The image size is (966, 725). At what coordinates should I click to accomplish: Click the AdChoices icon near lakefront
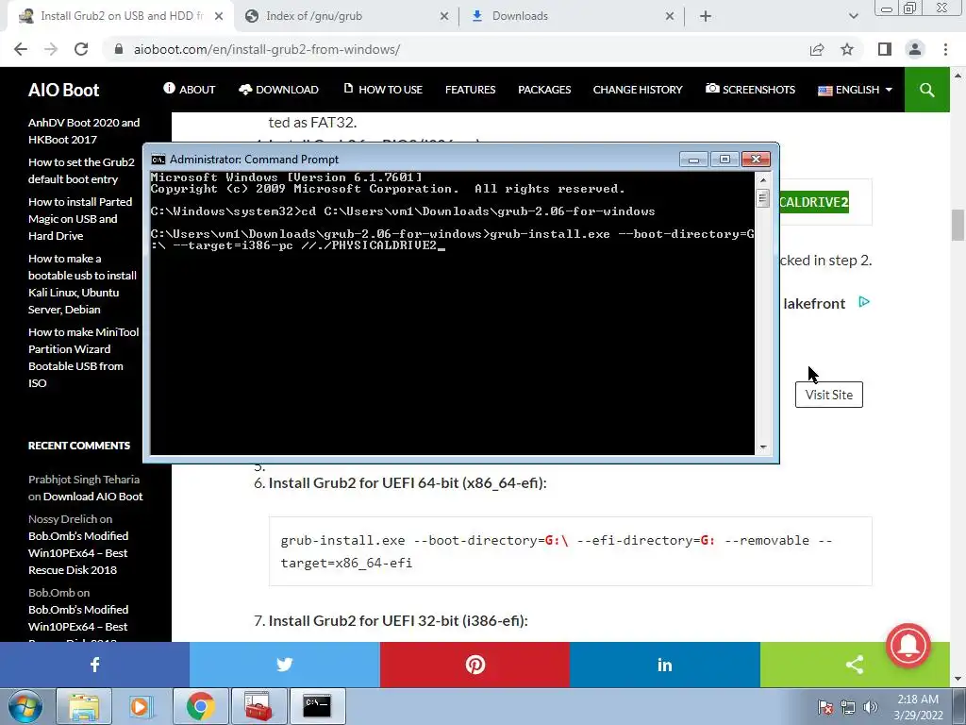click(864, 302)
